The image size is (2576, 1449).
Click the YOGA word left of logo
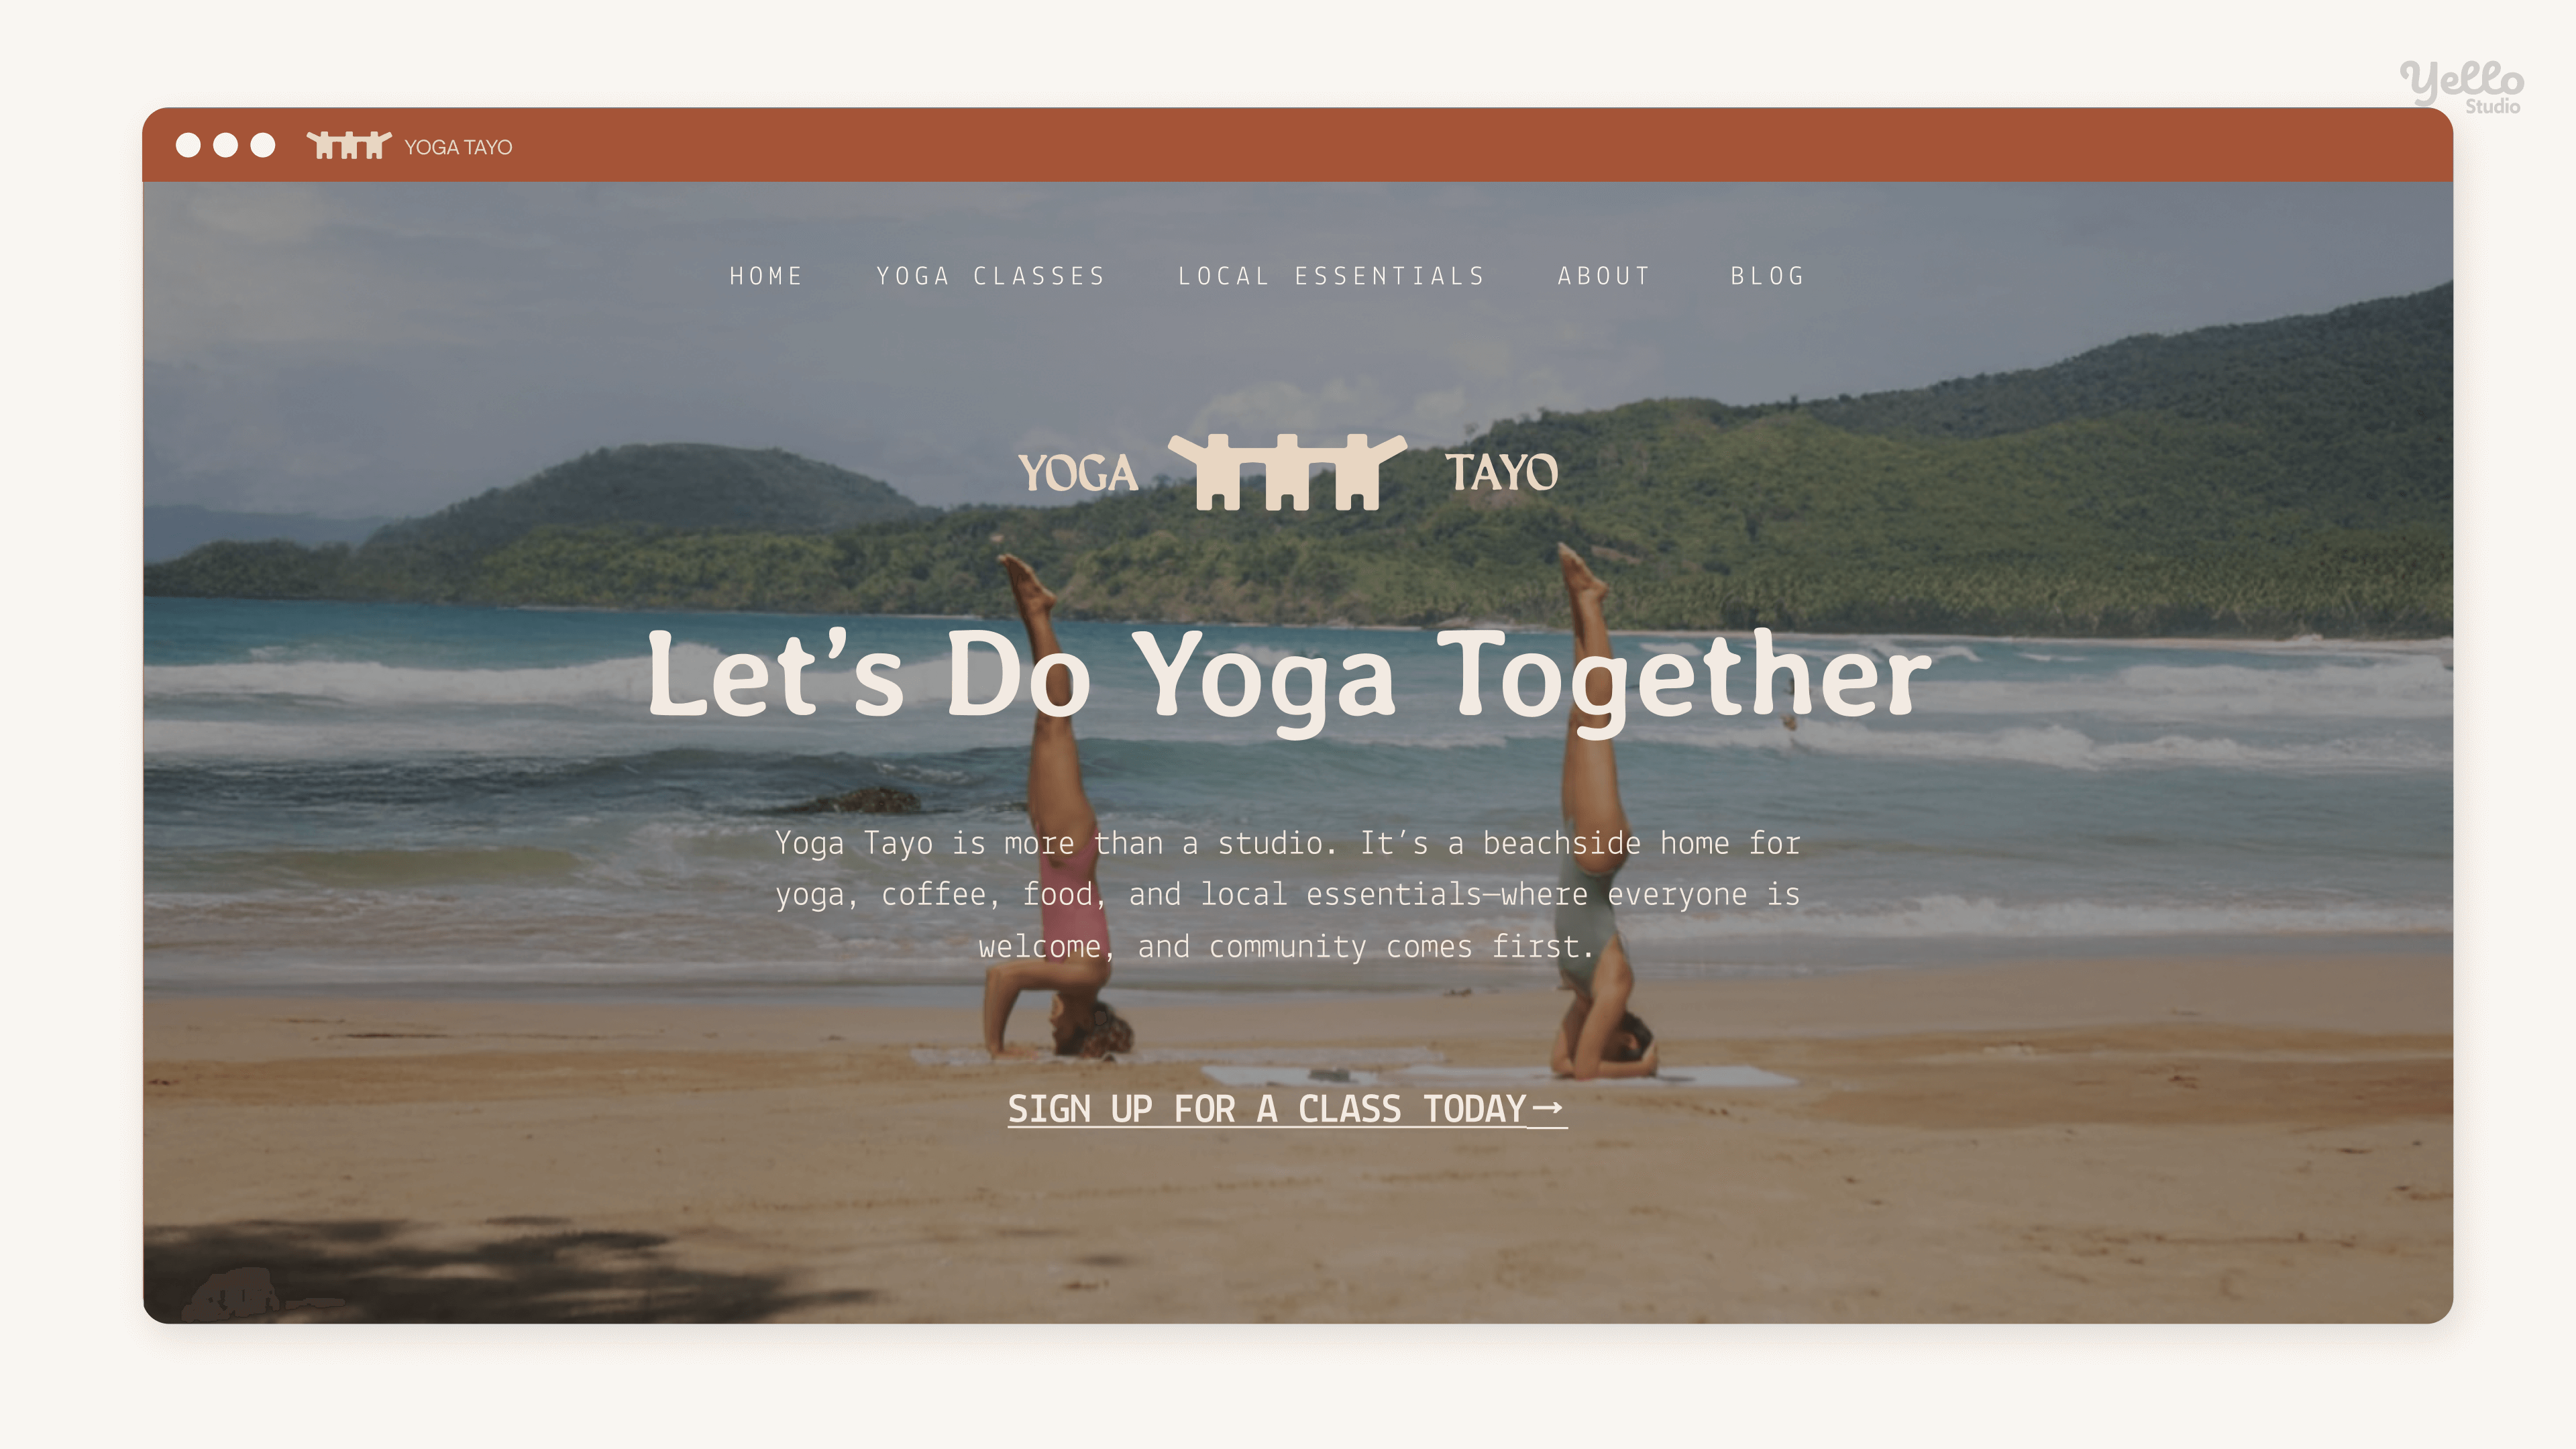pyautogui.click(x=1078, y=473)
